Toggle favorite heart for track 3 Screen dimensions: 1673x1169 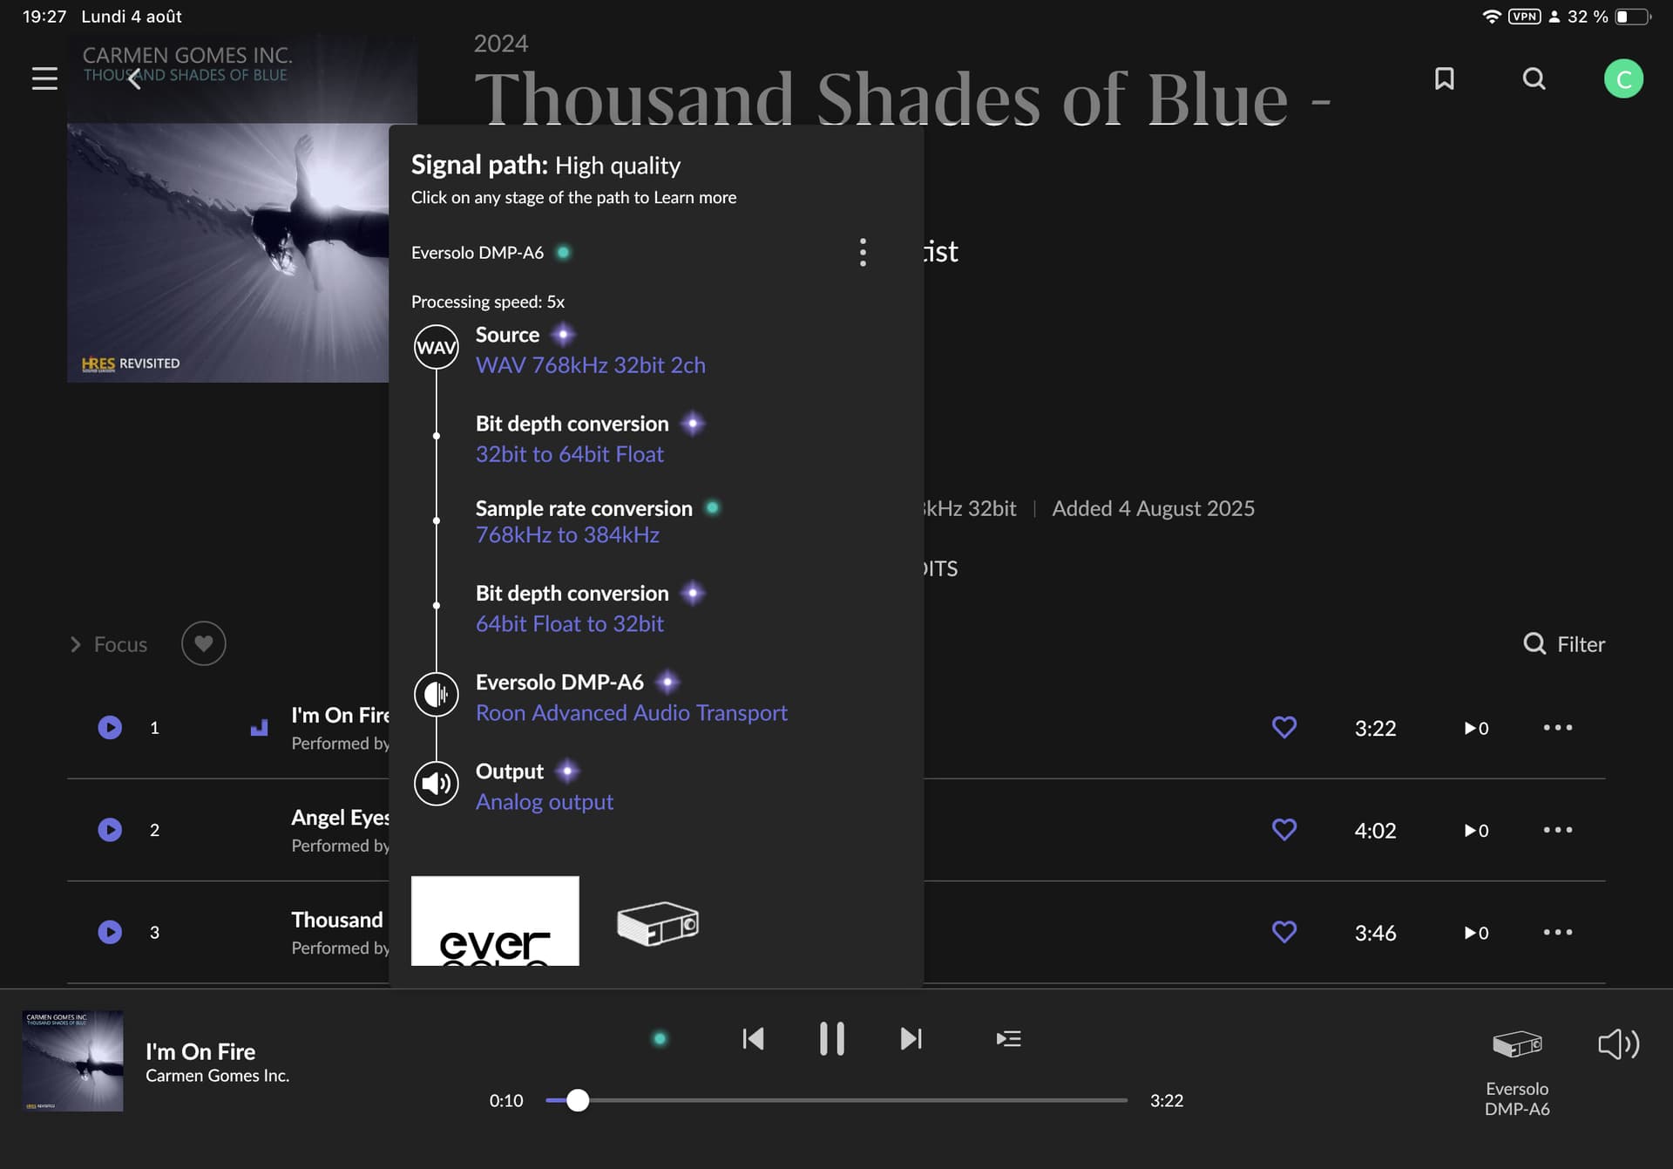(1284, 932)
